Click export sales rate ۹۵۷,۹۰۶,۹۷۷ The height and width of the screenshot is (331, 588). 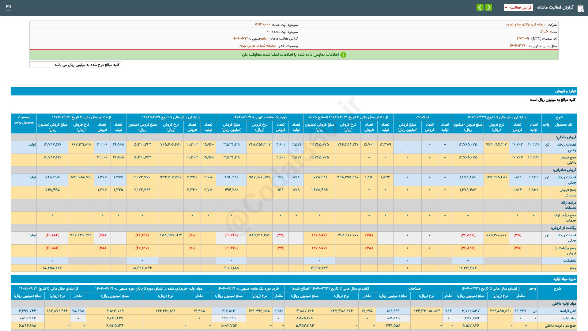(x=259, y=177)
